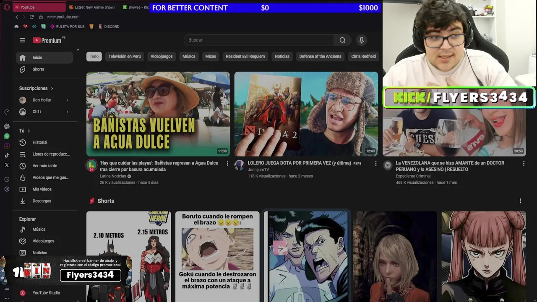Open Mis videos in the sidebar
The image size is (537, 302).
[44, 189]
